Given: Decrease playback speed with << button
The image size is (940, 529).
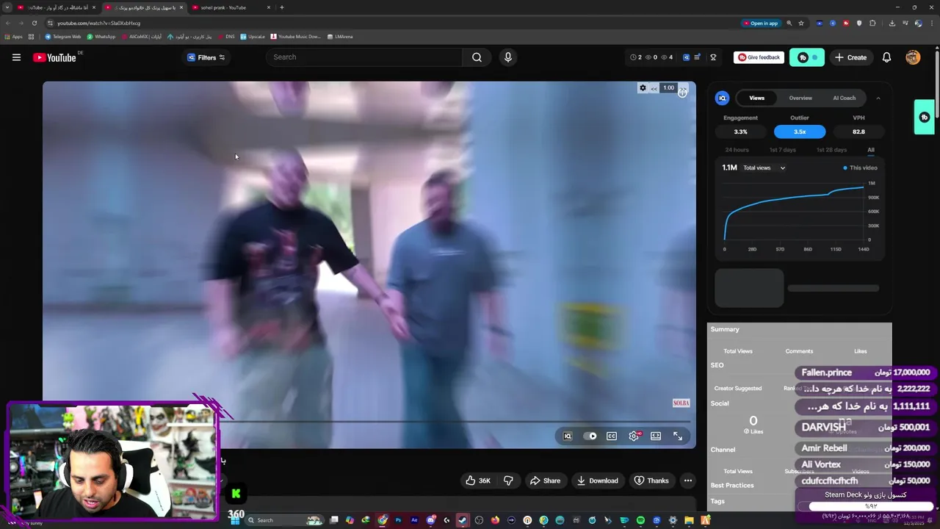Looking at the screenshot, I should point(654,88).
